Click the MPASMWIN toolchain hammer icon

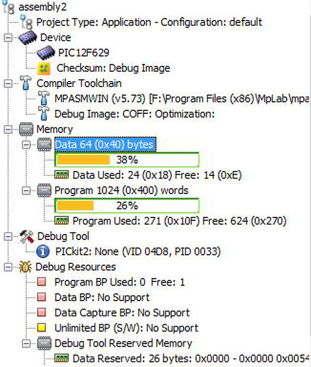[x=44, y=99]
